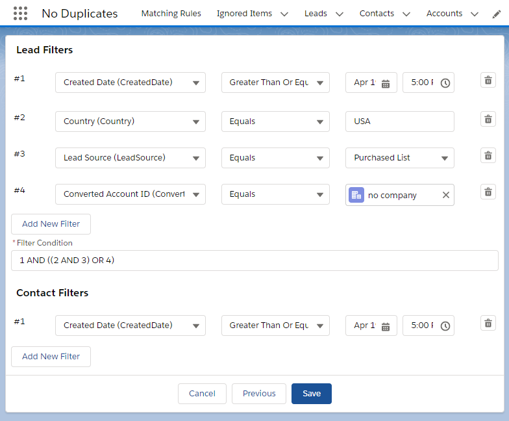Delete Contact filter #1 with trash icon
This screenshot has width=509, height=421.
488,323
